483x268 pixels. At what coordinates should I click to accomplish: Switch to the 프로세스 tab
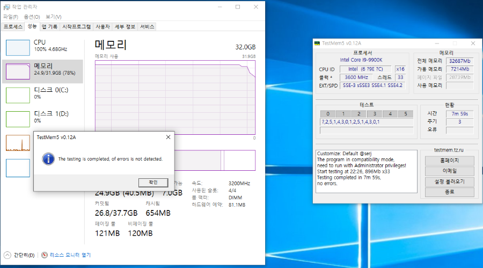pyautogui.click(x=13, y=26)
